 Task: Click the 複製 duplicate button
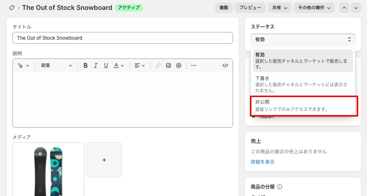tap(224, 8)
